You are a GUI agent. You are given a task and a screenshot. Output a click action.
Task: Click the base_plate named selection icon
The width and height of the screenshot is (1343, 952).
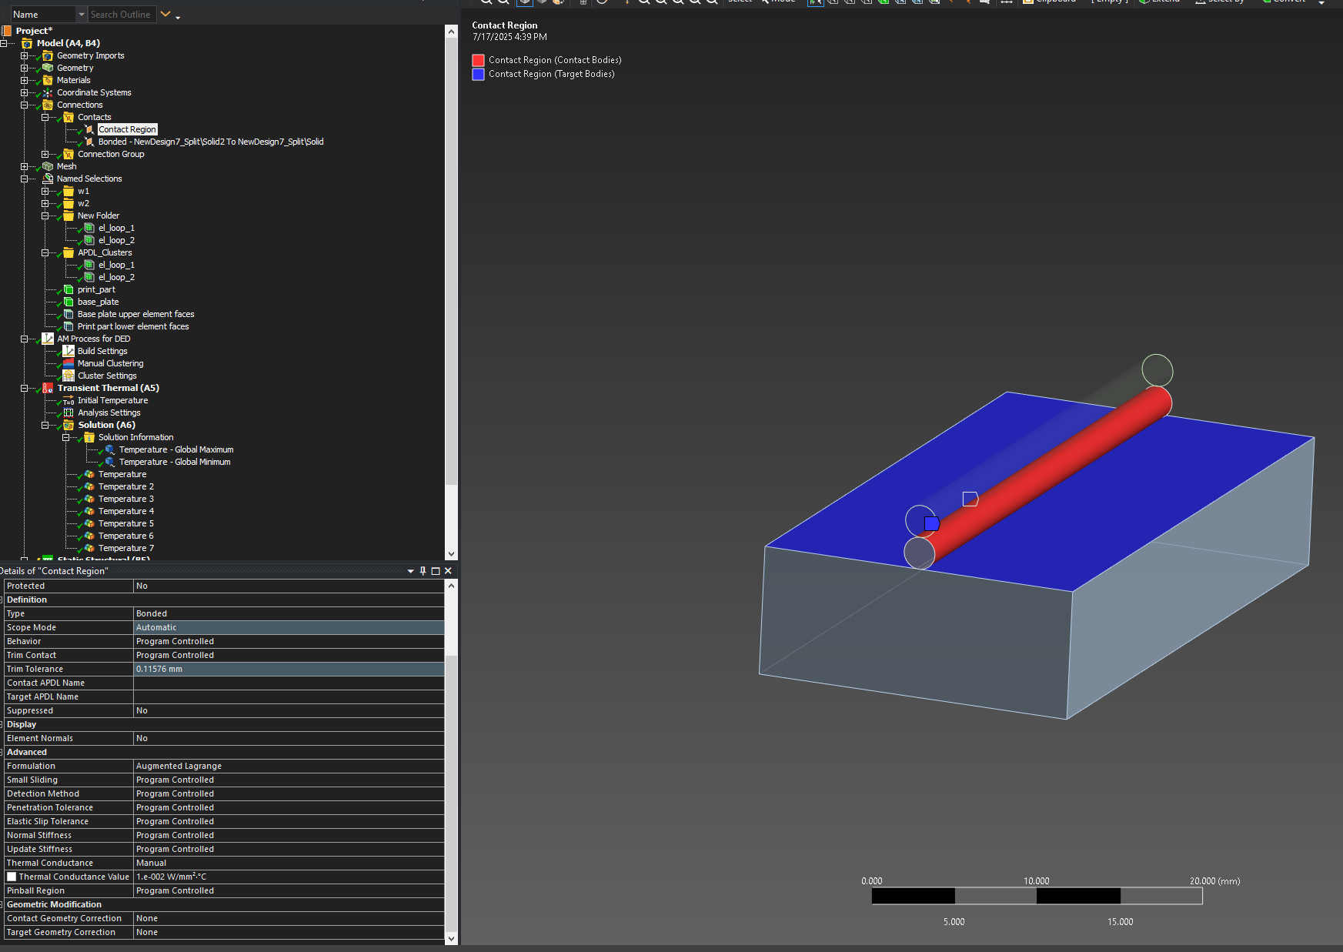click(68, 302)
